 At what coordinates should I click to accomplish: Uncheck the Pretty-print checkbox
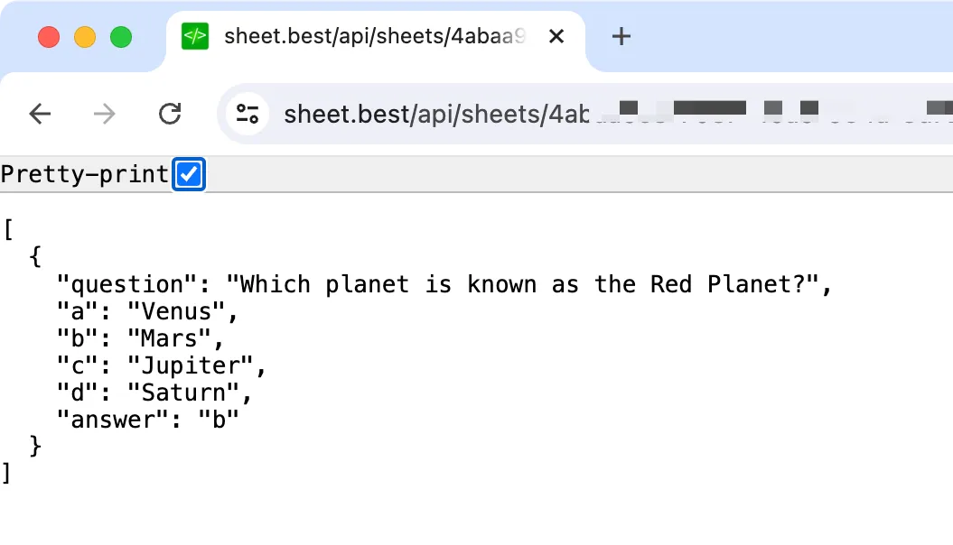(190, 174)
